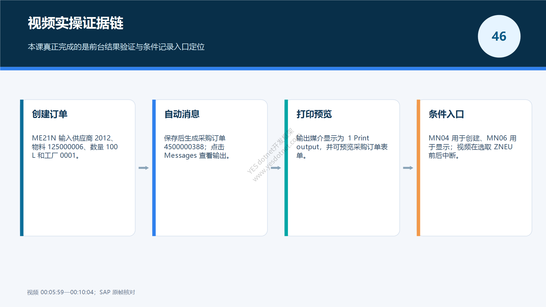Select the 条件入口 card heading
Viewport: 546px width, 307px height.
coord(446,114)
